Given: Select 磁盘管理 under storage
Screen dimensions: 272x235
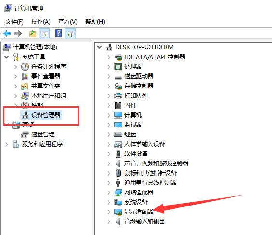Looking at the screenshot, I should (x=43, y=134).
